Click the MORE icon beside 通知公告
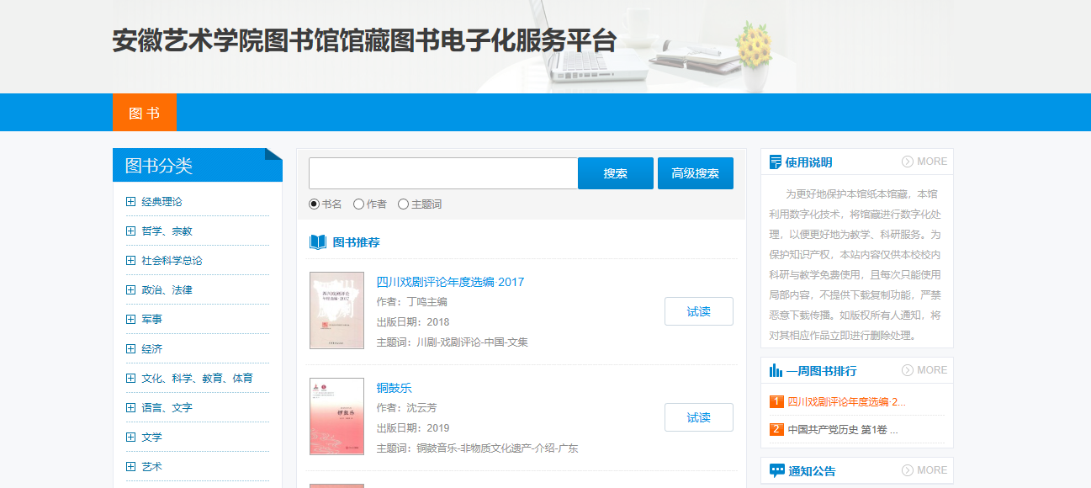1091x488 pixels. pyautogui.click(x=908, y=470)
